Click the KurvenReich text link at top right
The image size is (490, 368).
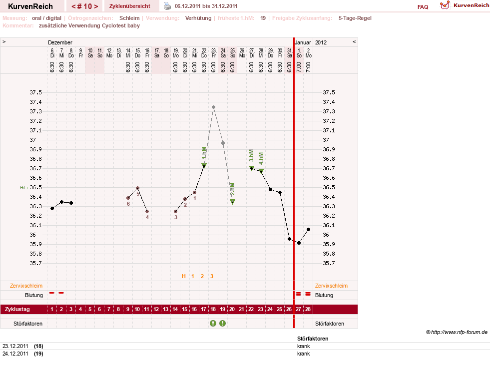tap(471, 5)
